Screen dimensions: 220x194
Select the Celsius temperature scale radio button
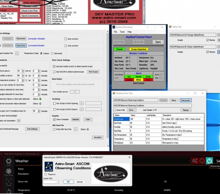coord(41,53)
